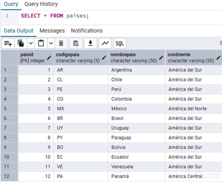Click the pencil icon on nombrepais header
This screenshot has width=222, height=183.
pyautogui.click(x=161, y=58)
